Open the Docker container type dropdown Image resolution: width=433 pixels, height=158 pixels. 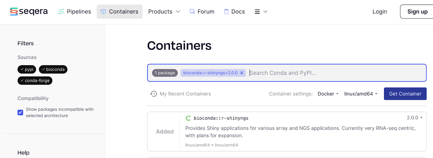coord(328,94)
